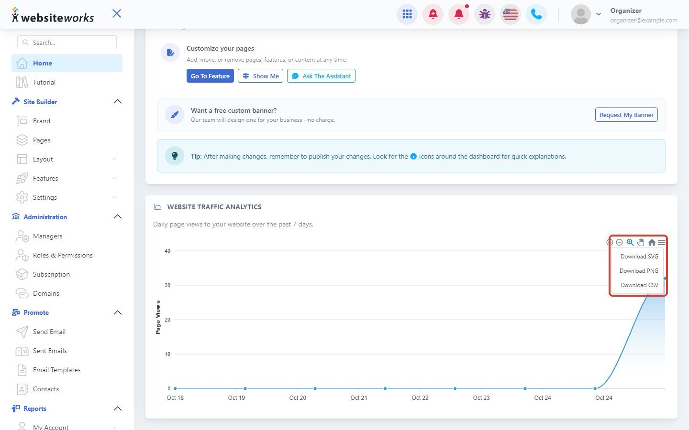Go to Home in the sidebar
Viewport: 689px width, 430px height.
tap(67, 63)
